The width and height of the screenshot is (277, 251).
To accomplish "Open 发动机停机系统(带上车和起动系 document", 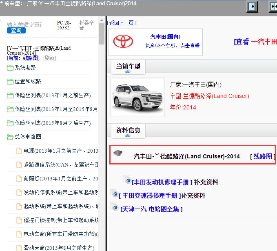I will 61,192.
